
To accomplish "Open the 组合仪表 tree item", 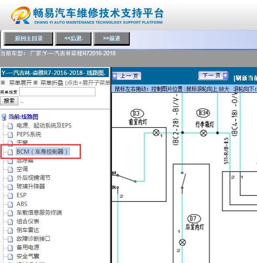I will 28,221.
